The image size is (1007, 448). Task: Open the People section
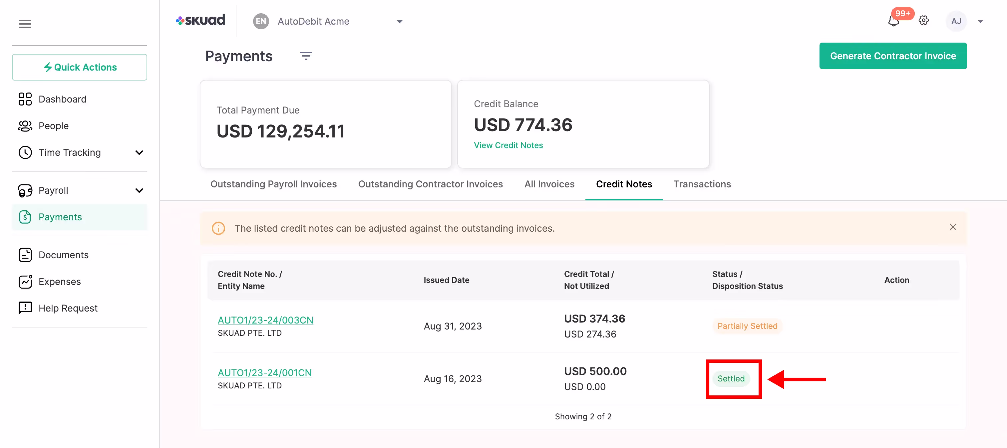[x=54, y=126]
